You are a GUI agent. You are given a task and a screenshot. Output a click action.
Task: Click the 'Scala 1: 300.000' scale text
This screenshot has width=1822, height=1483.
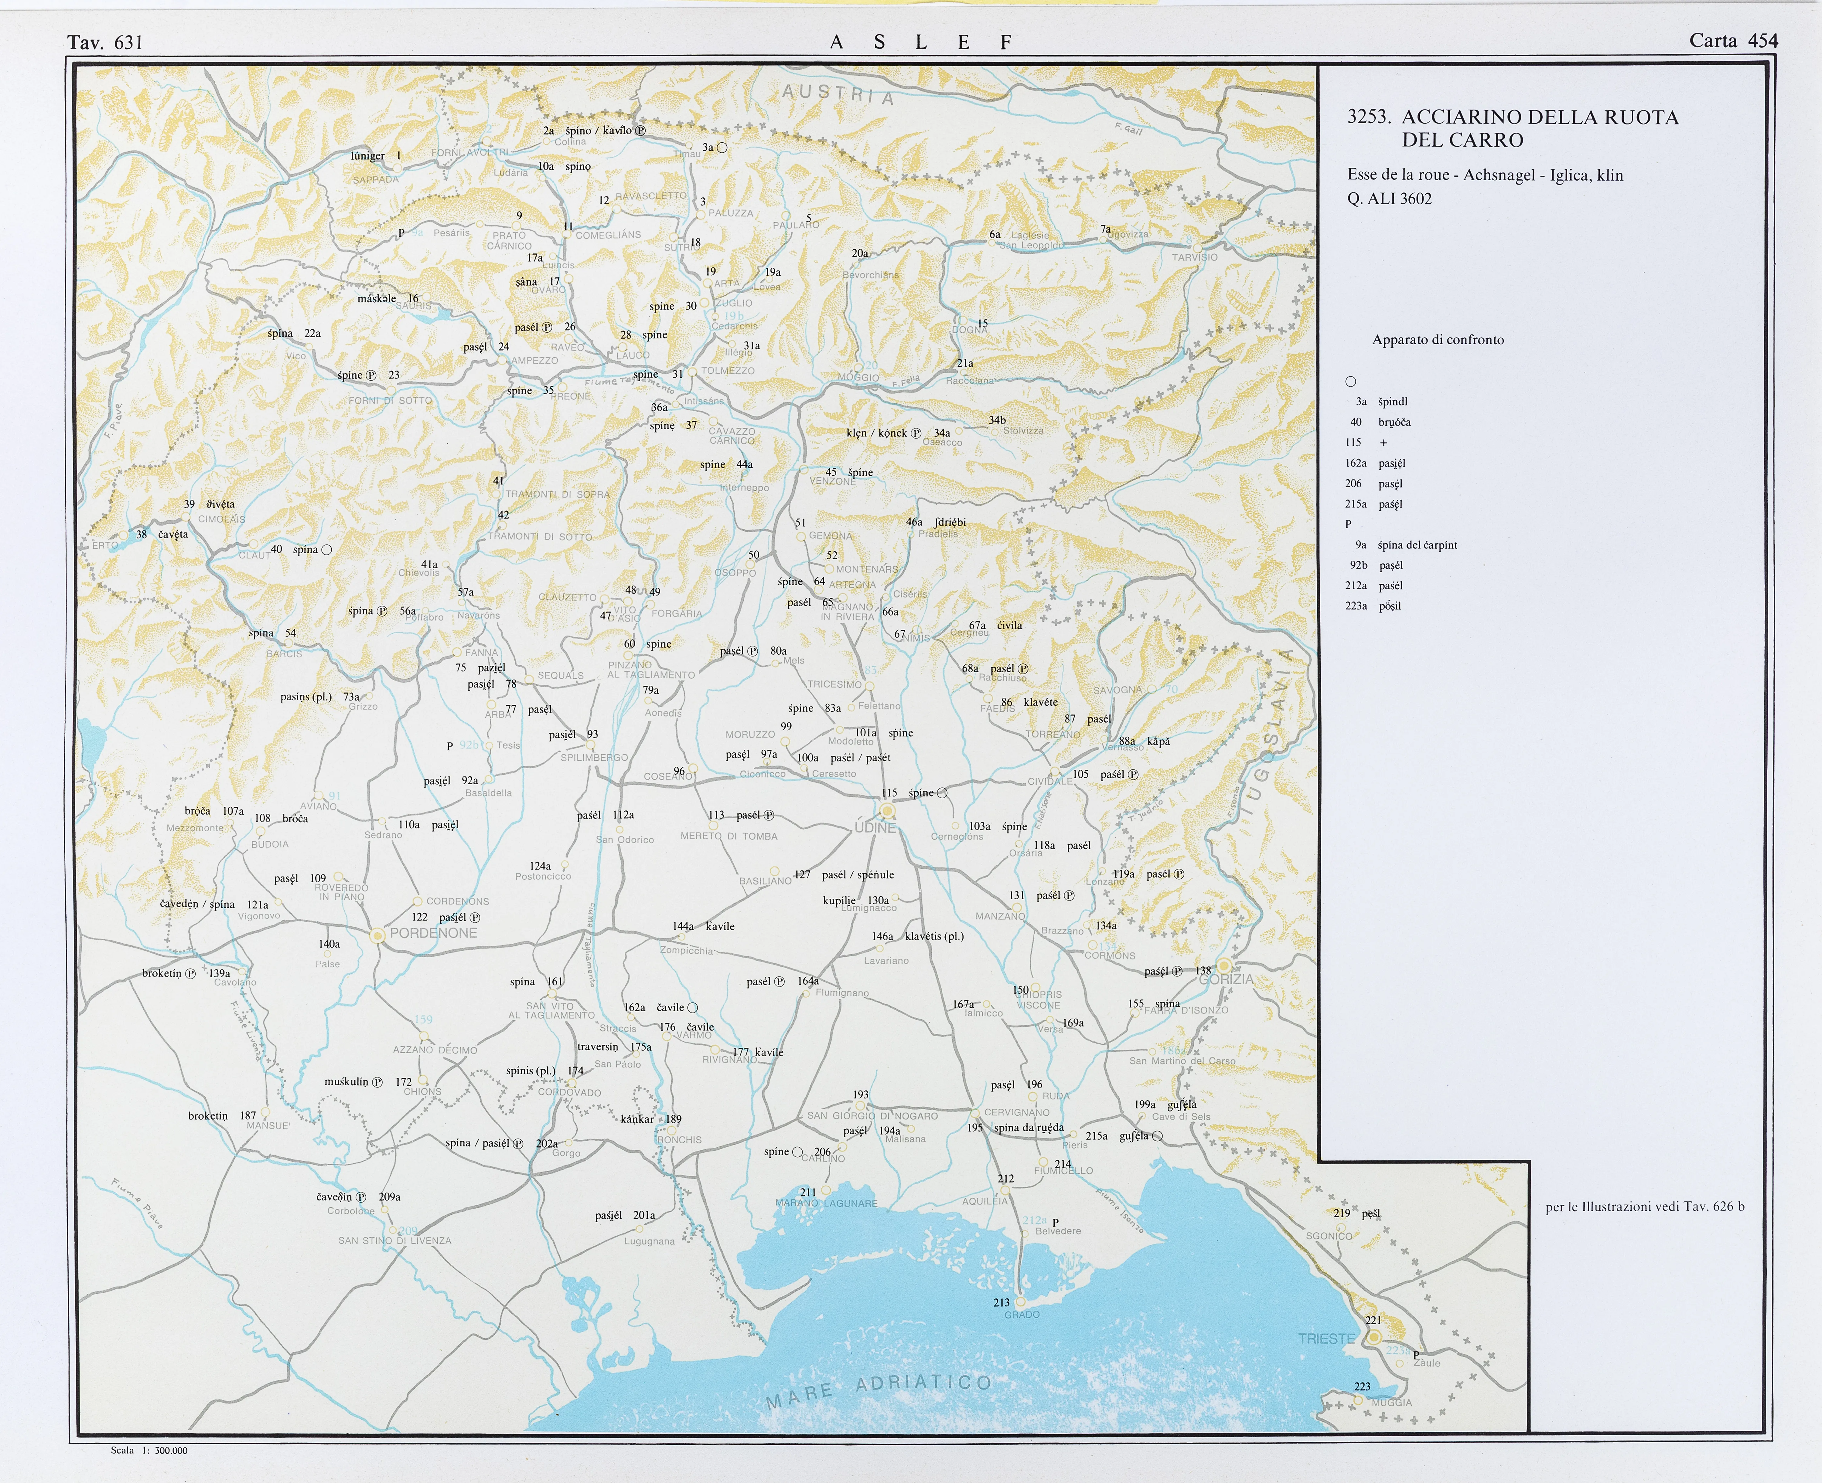pyautogui.click(x=149, y=1451)
